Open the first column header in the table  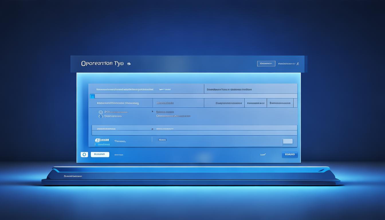click(x=125, y=89)
